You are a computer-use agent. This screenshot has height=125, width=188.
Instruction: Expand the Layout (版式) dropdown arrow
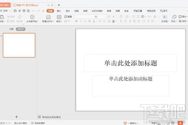tap(62, 21)
